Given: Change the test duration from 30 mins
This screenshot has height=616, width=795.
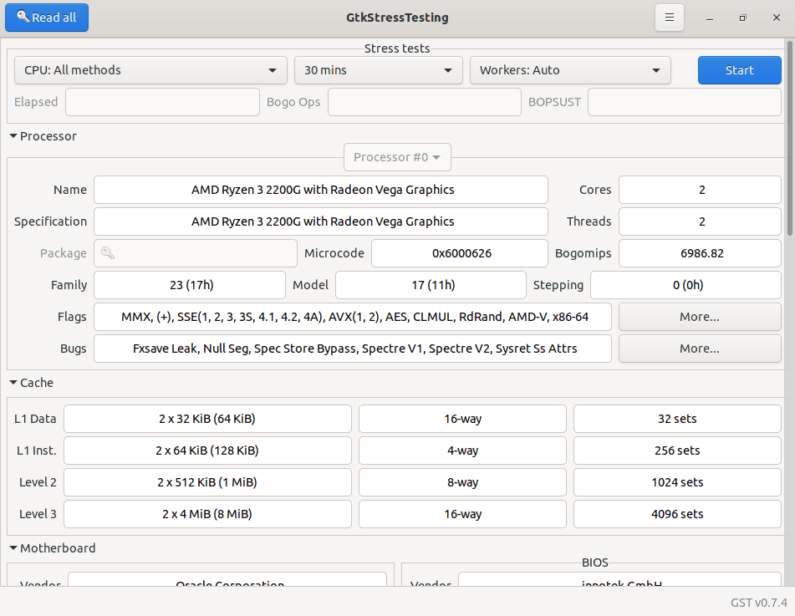Looking at the screenshot, I should [x=378, y=70].
